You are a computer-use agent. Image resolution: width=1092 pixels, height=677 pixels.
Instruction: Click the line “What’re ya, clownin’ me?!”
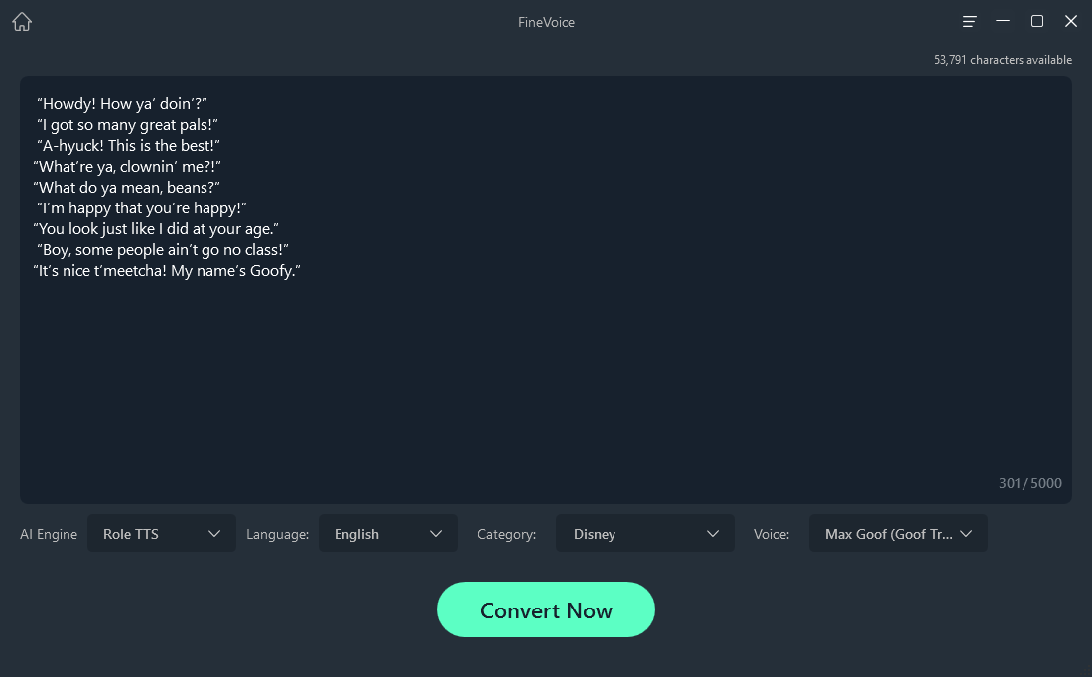coord(127,167)
